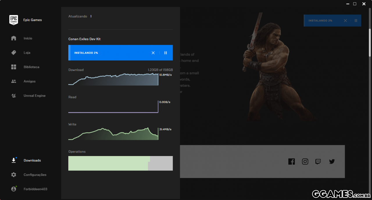Pause the Conan Exiles Dev Kit download

[x=166, y=53]
